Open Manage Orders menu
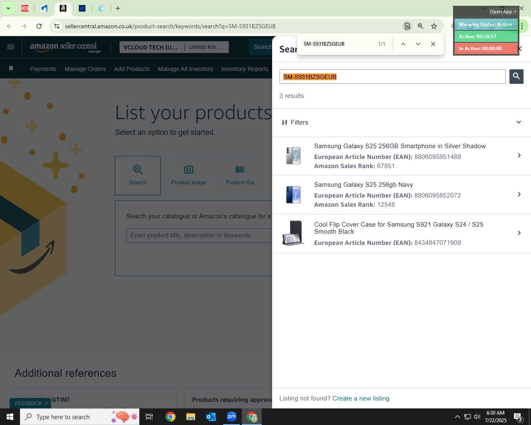 coord(85,69)
